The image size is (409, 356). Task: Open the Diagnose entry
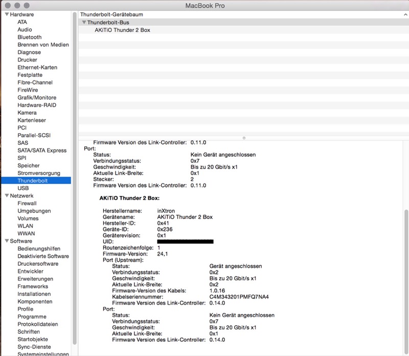click(29, 52)
